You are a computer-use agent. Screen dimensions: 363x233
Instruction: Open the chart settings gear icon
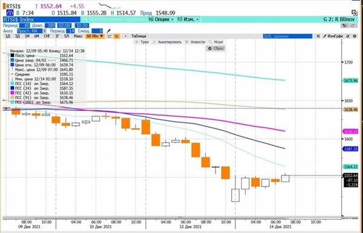pyautogui.click(x=355, y=36)
